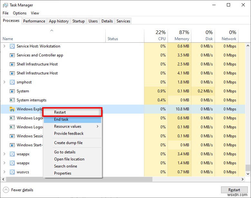
Task: Switch to the Details tab
Action: [107, 21]
